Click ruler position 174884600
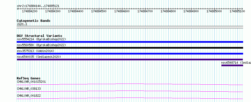Screen dimensions: 251x102 point(122,11)
